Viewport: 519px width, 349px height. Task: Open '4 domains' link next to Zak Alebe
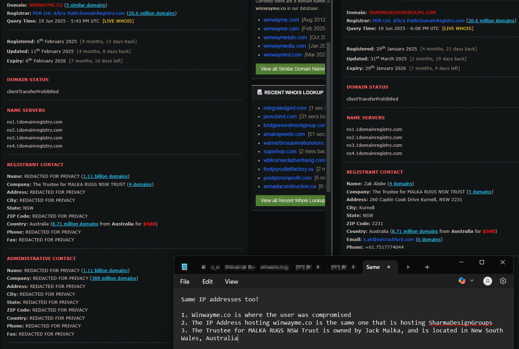pyautogui.click(x=400, y=184)
